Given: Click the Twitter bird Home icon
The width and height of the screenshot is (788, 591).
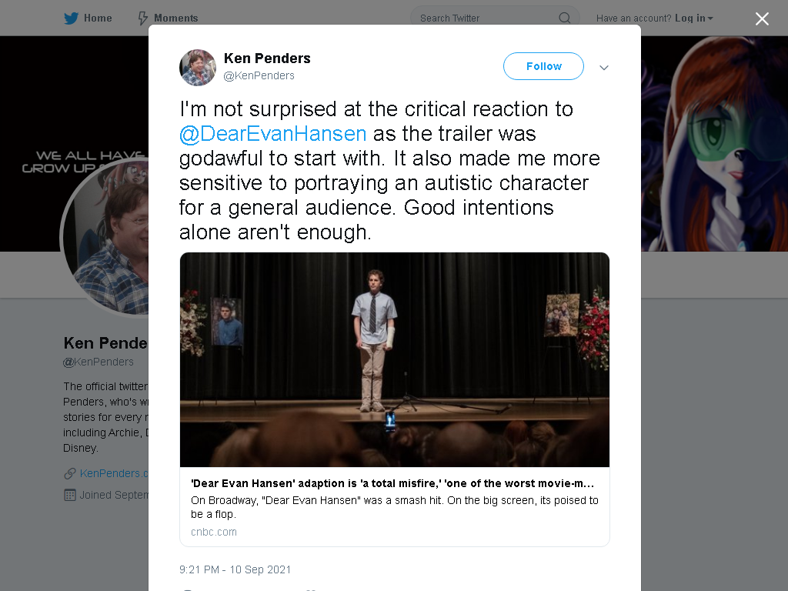Looking at the screenshot, I should click(x=71, y=18).
